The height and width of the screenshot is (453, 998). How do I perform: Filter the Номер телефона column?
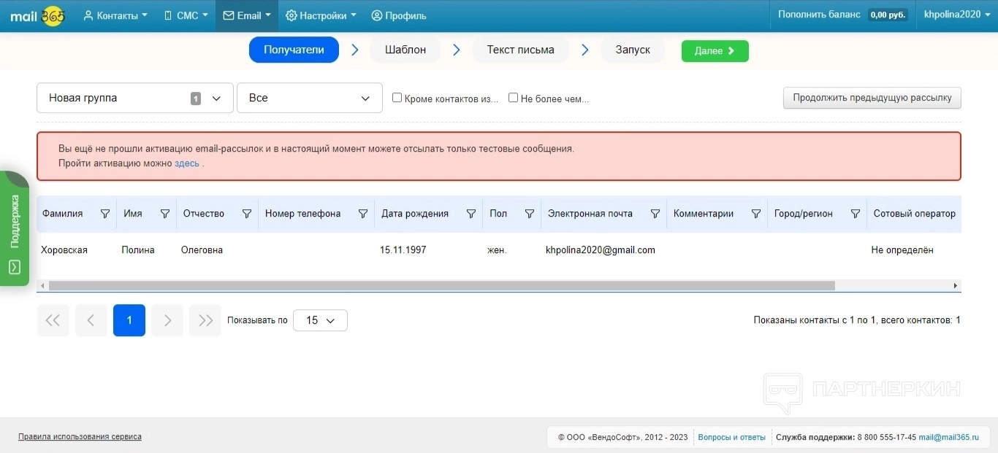(x=363, y=214)
